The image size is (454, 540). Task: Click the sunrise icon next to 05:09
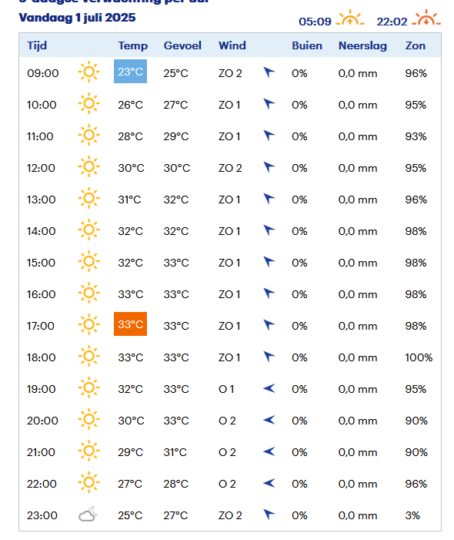350,18
